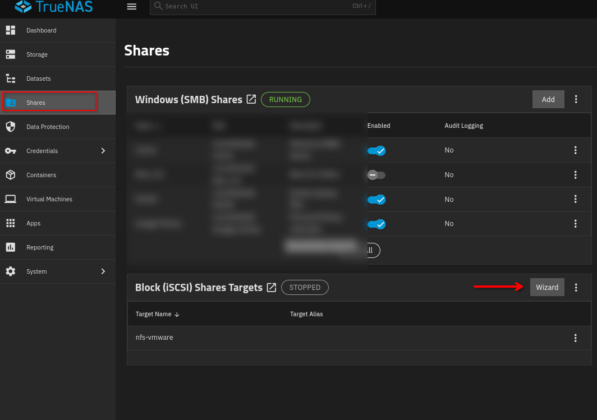Open options for first SMB share row
This screenshot has height=420, width=597.
[x=575, y=150]
